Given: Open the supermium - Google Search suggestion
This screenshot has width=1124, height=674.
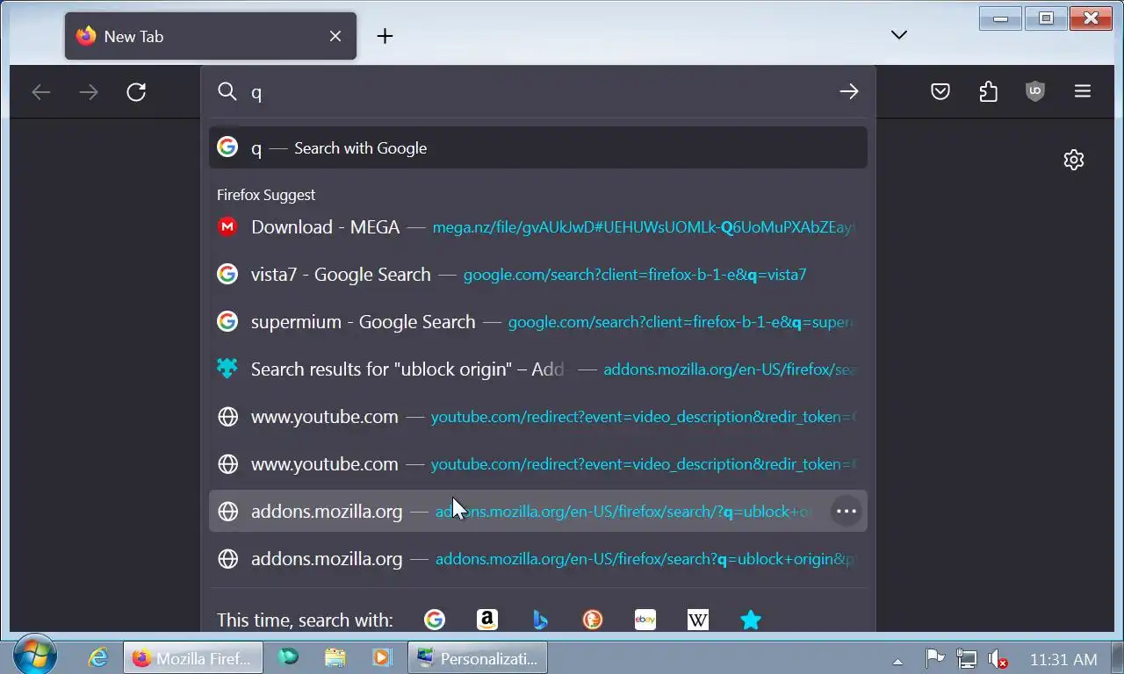Looking at the screenshot, I should [x=538, y=321].
